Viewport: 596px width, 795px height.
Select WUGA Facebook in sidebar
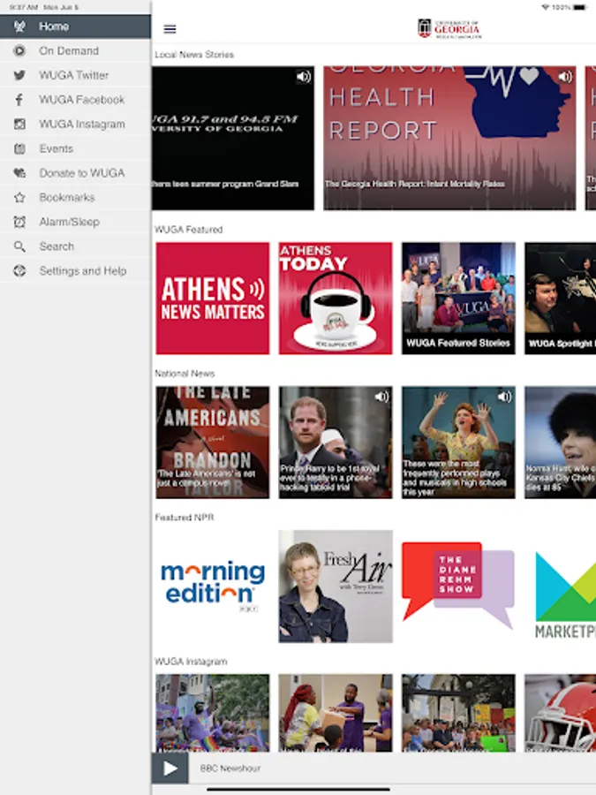coord(76,100)
